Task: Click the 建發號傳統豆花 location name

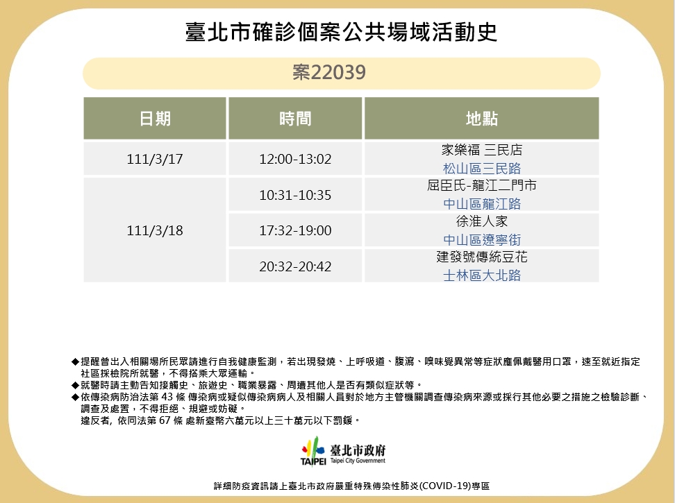Action: tap(481, 257)
